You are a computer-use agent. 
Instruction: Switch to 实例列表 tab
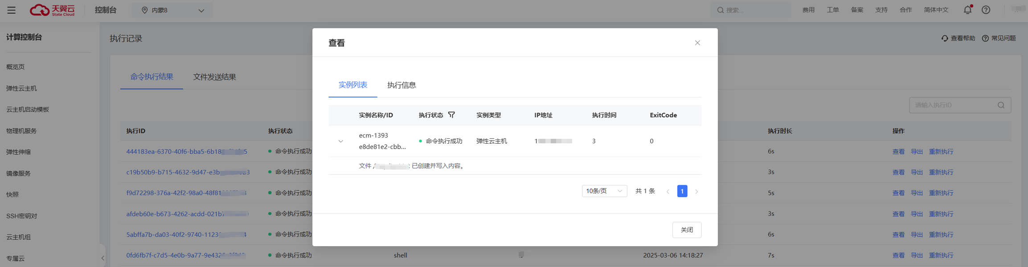[352, 85]
